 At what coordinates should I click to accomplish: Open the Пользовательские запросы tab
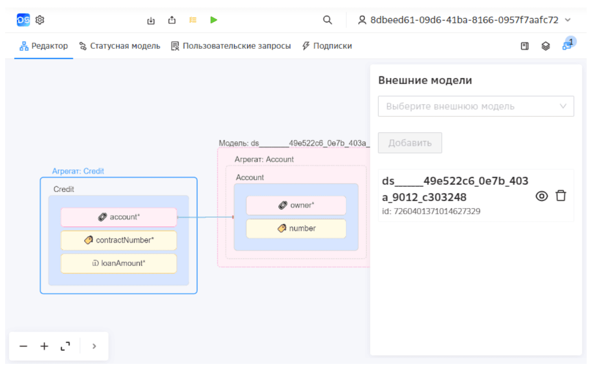(x=231, y=46)
